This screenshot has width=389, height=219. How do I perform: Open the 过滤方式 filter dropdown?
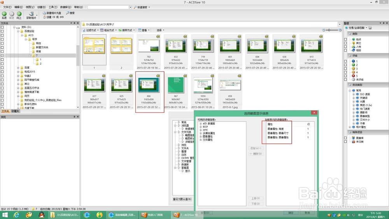[x=91, y=30]
